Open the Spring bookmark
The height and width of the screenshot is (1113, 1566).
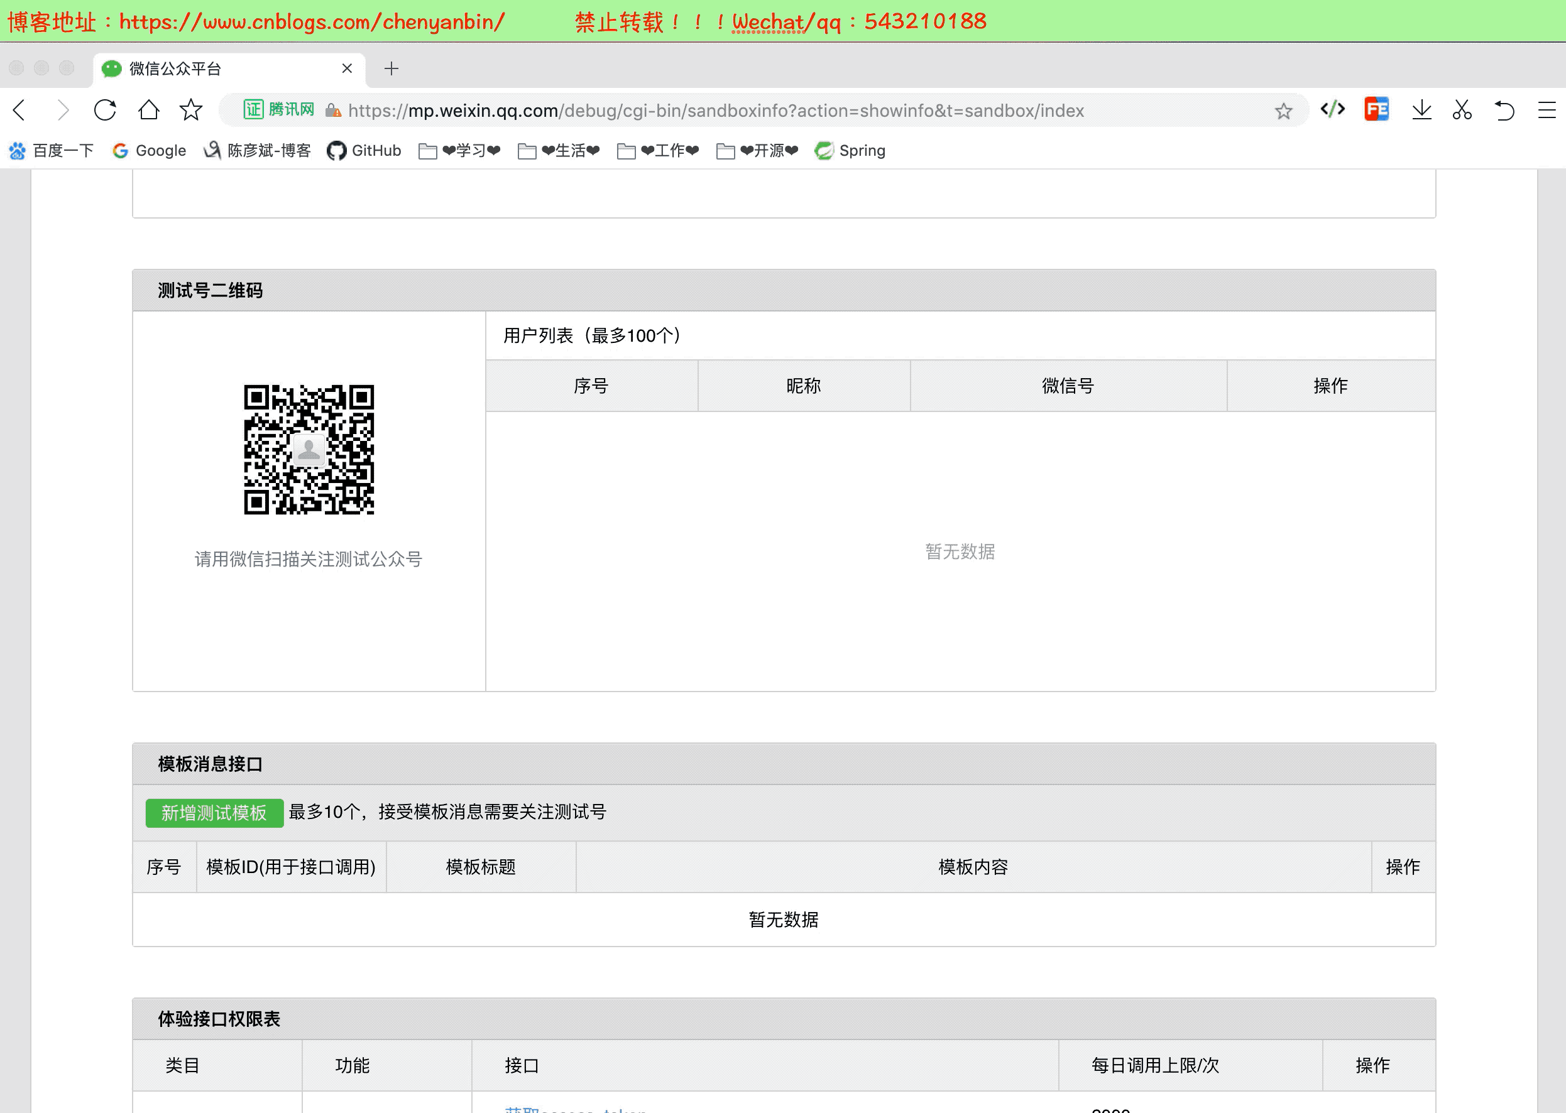[x=850, y=151]
